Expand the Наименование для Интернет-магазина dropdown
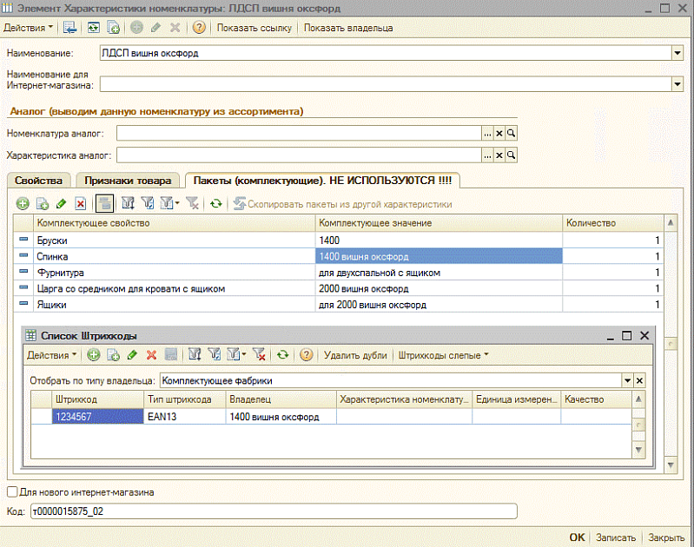Screen dimensions: 694x547 677,83
